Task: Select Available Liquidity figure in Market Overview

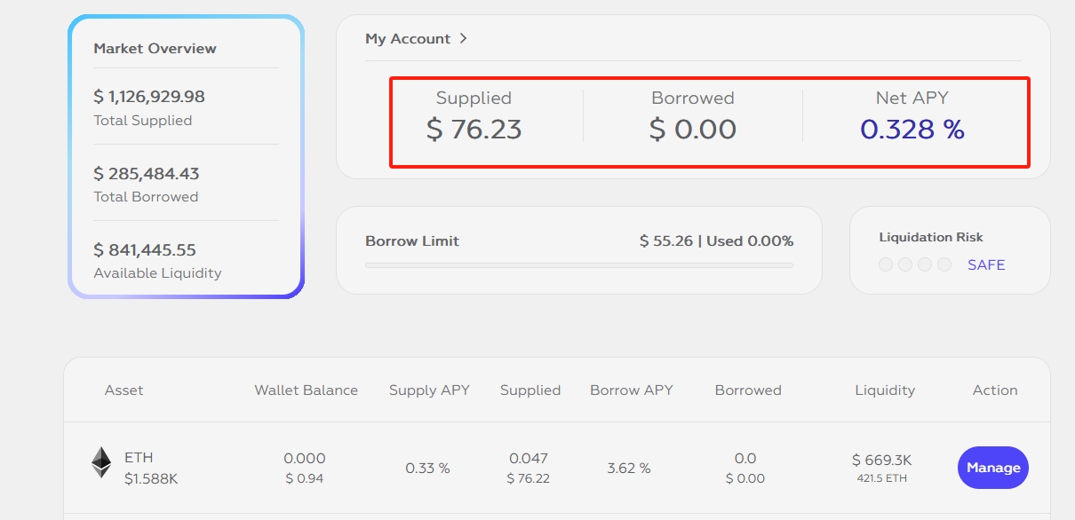Action: click(x=145, y=250)
